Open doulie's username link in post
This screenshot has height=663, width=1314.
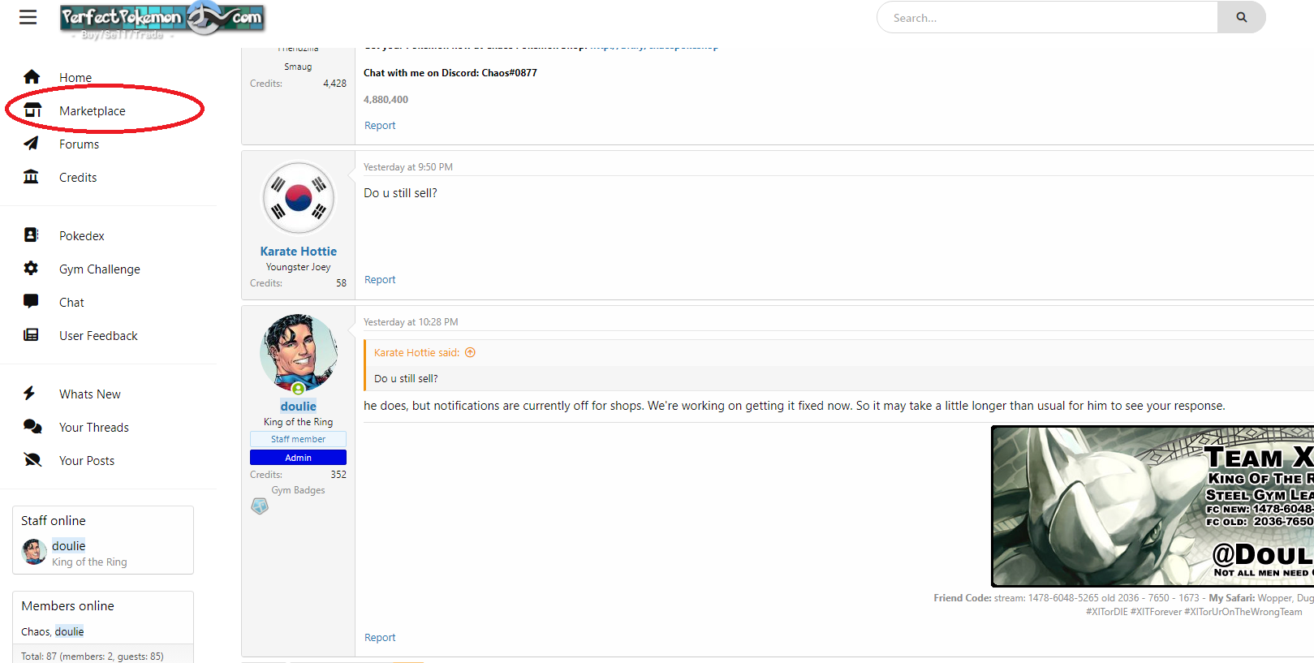point(299,407)
